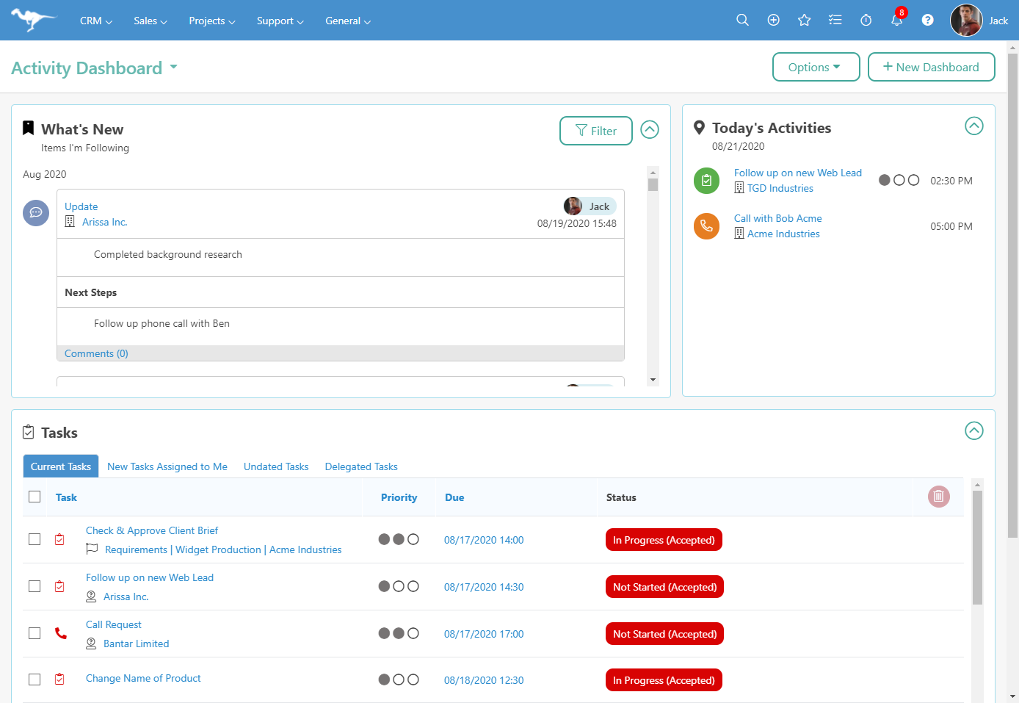Viewport: 1019px width, 703px height.
Task: Click the quick add plus-circle icon
Action: coord(773,20)
